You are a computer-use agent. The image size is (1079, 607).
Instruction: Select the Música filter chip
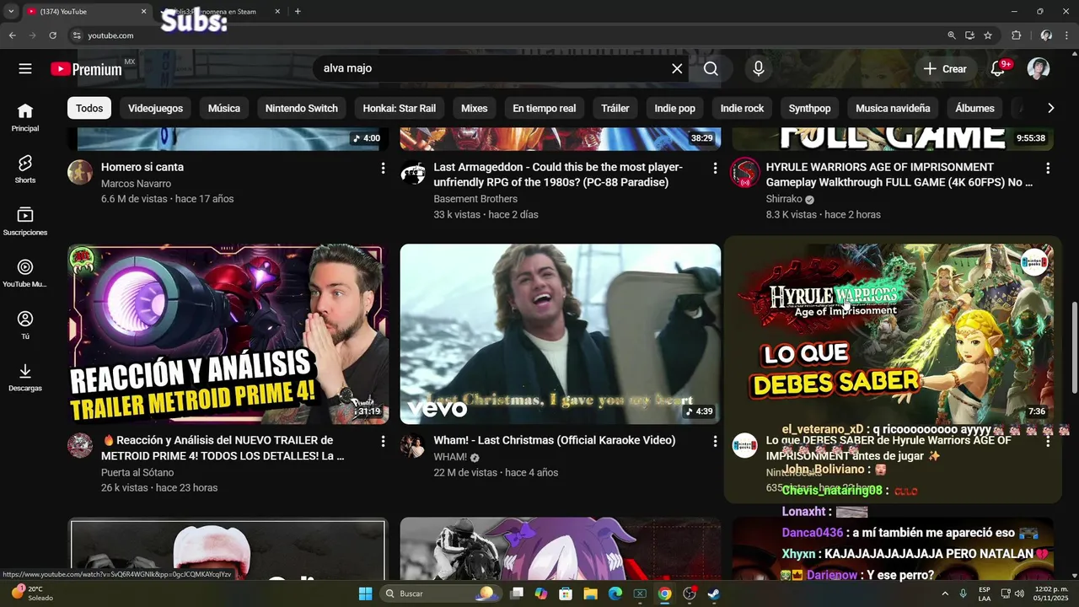pos(224,108)
